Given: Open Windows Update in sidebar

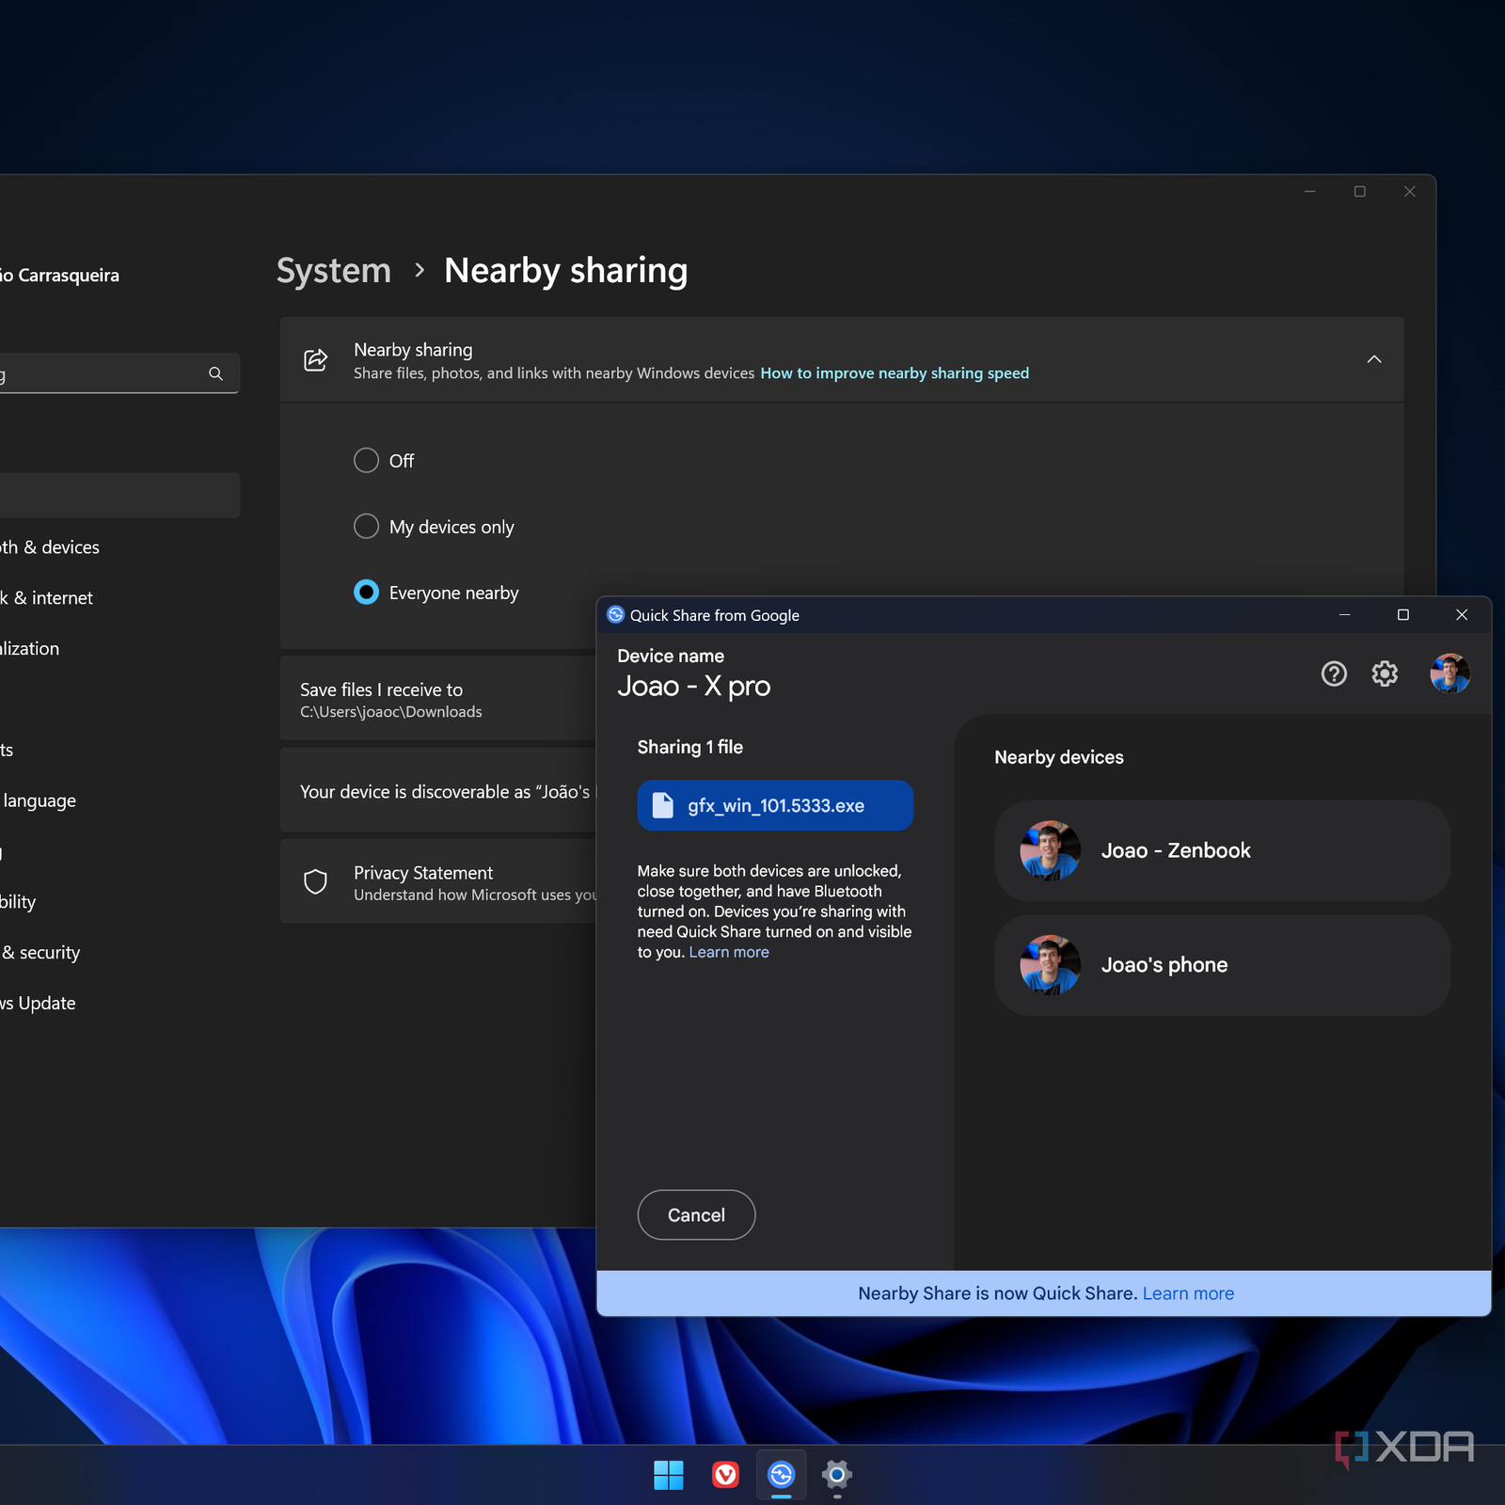Looking at the screenshot, I should [40, 1003].
